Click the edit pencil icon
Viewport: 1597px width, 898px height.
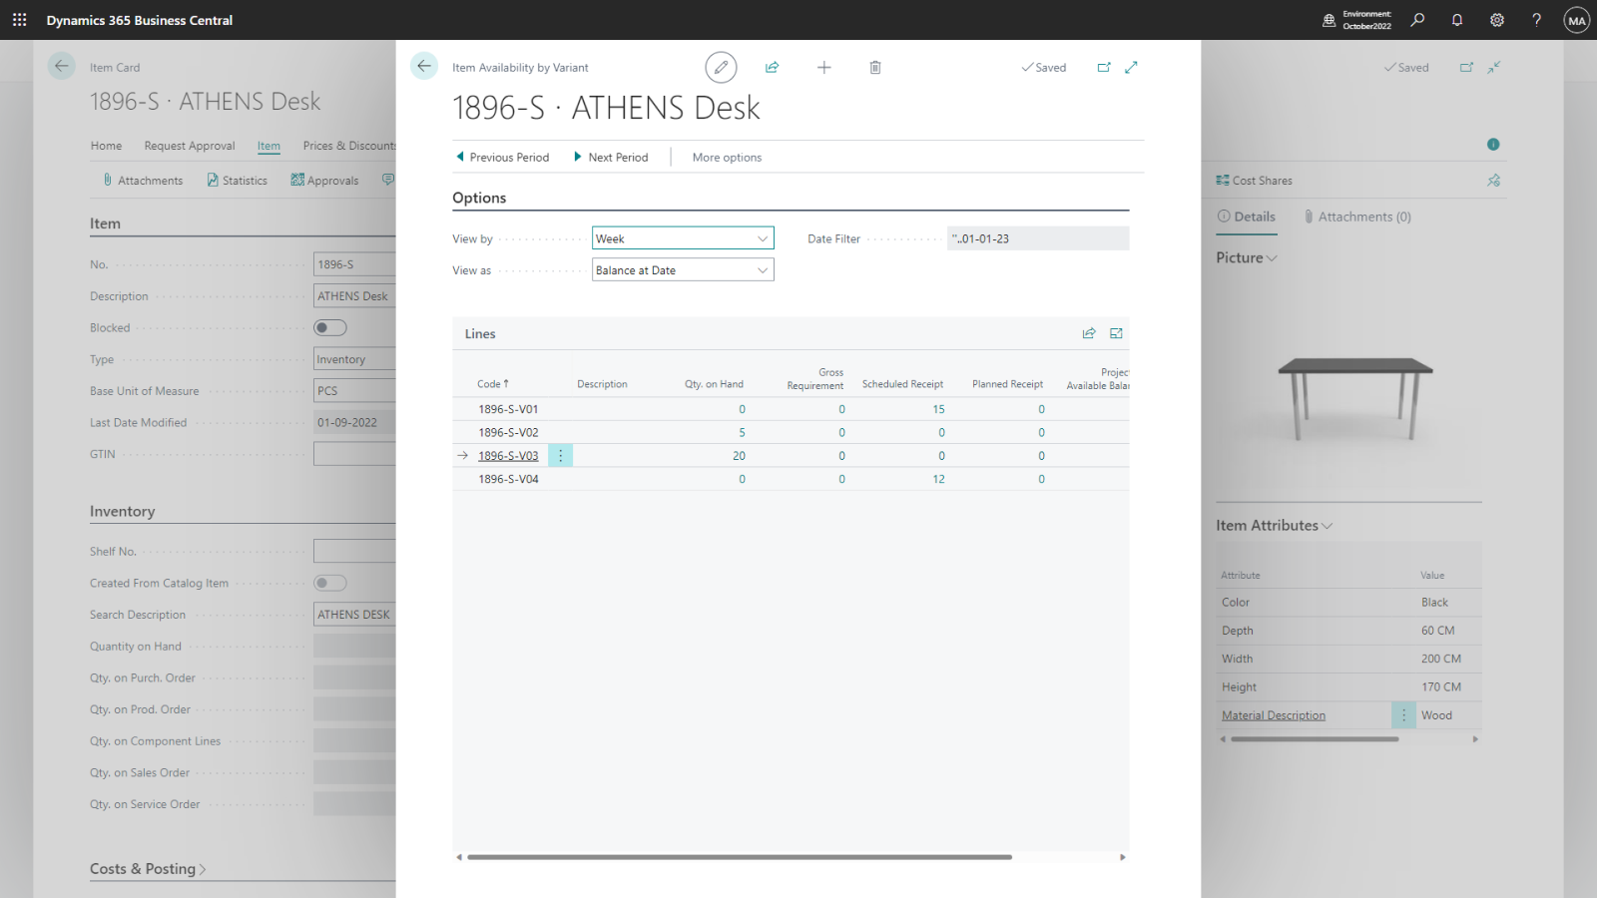click(x=721, y=67)
